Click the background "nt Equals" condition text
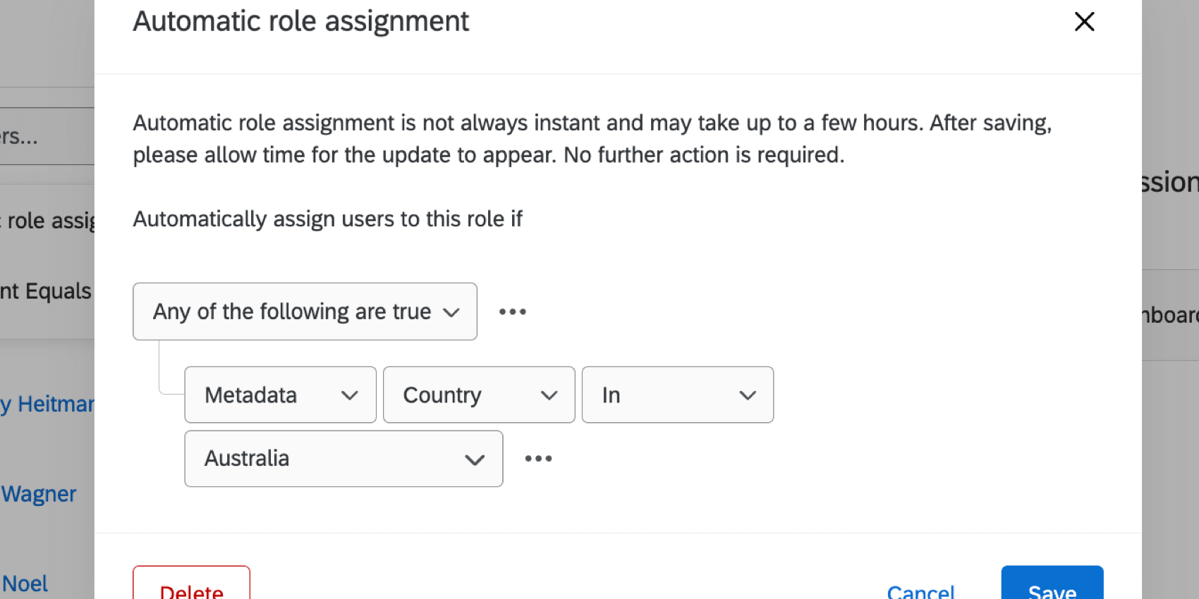Viewport: 1199px width, 599px height. [46, 291]
